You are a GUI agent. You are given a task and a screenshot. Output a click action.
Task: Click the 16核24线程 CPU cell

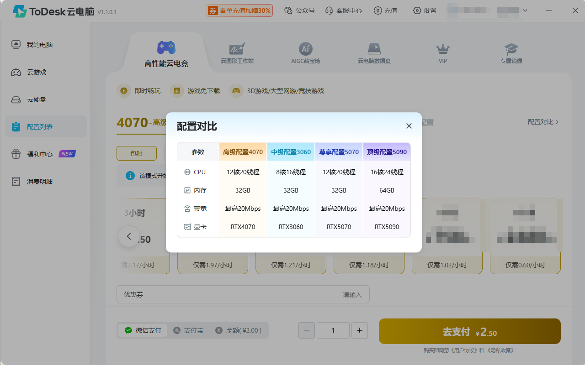(x=387, y=172)
